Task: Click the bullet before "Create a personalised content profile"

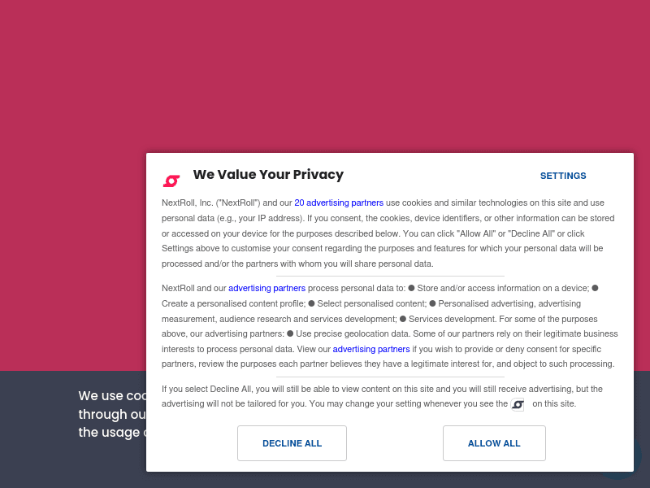Action: click(x=595, y=288)
